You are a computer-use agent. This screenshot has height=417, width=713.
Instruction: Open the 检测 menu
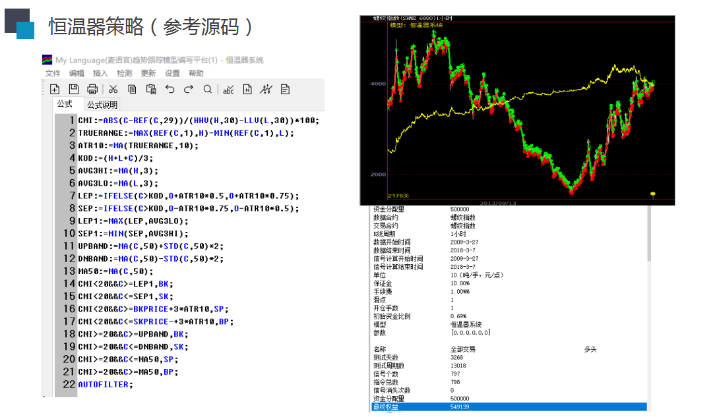tap(124, 73)
